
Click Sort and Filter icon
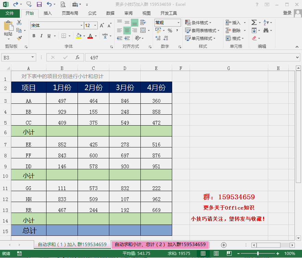(x=266, y=23)
